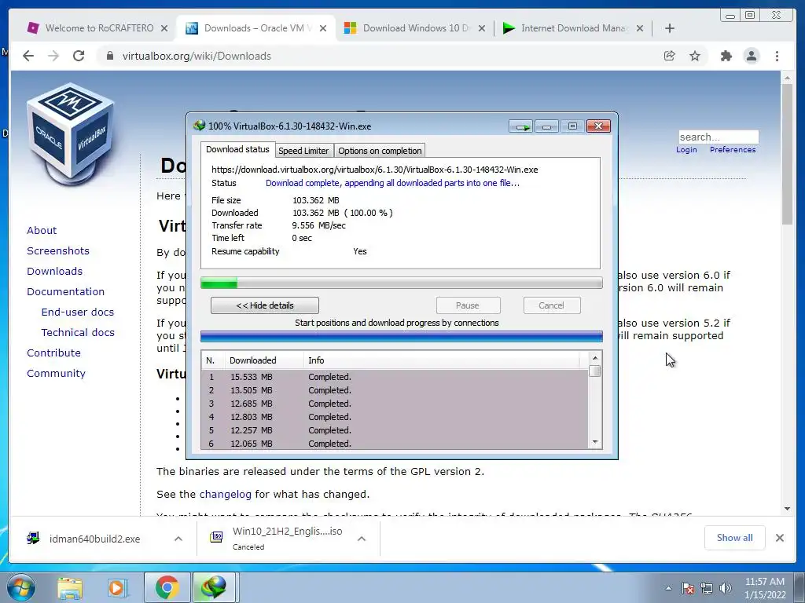805x603 pixels.
Task: Click the green download progress bar
Action: pos(402,283)
